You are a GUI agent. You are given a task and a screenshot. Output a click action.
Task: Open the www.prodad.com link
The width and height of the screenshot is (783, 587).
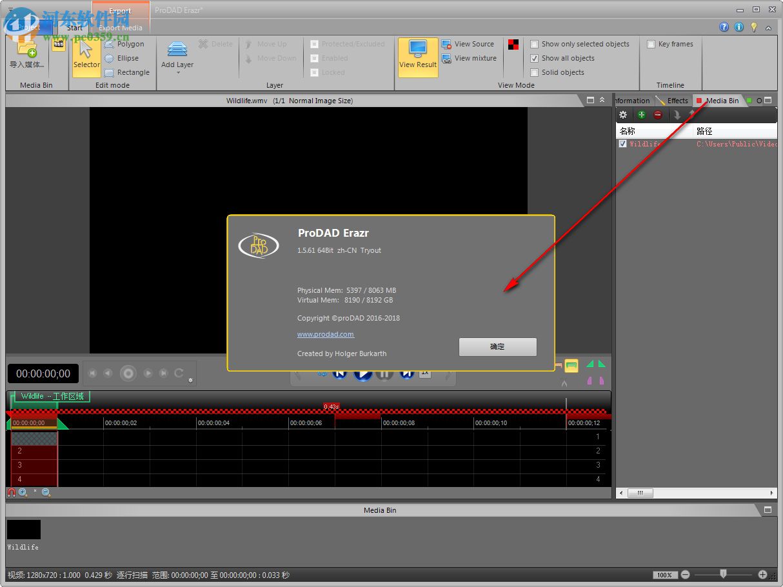(x=326, y=334)
